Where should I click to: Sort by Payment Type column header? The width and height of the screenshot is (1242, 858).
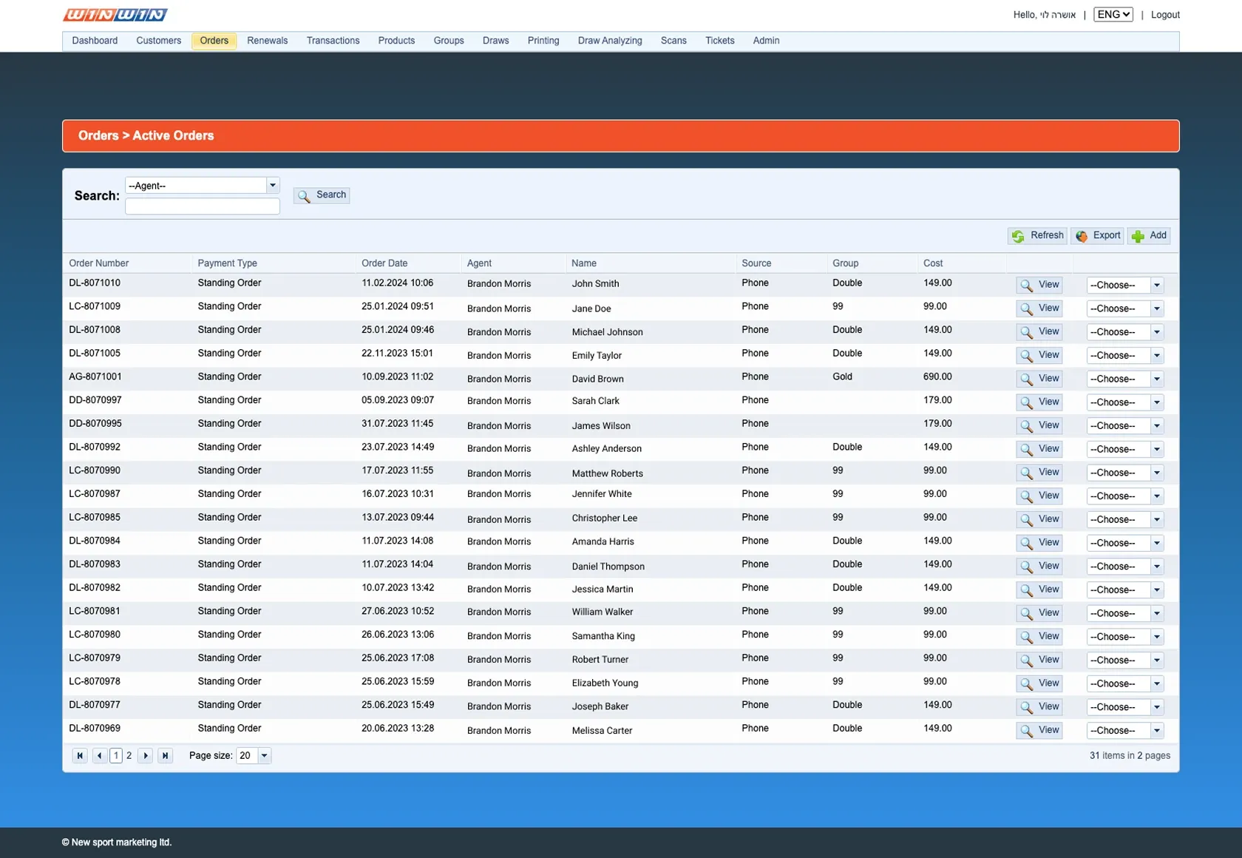tap(228, 263)
